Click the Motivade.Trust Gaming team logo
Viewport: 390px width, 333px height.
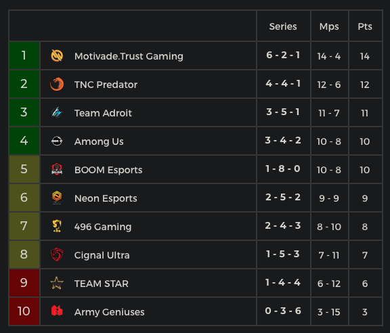point(57,56)
